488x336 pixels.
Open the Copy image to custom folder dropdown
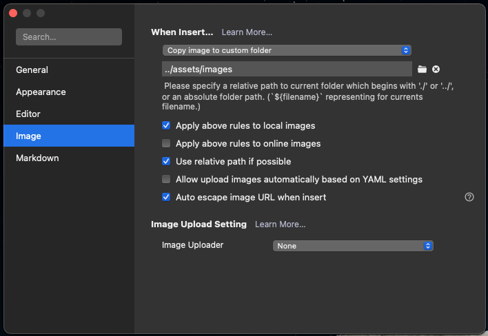click(287, 50)
